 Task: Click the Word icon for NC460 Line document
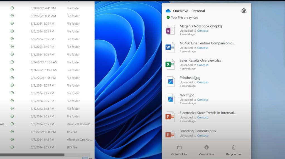(170, 47)
